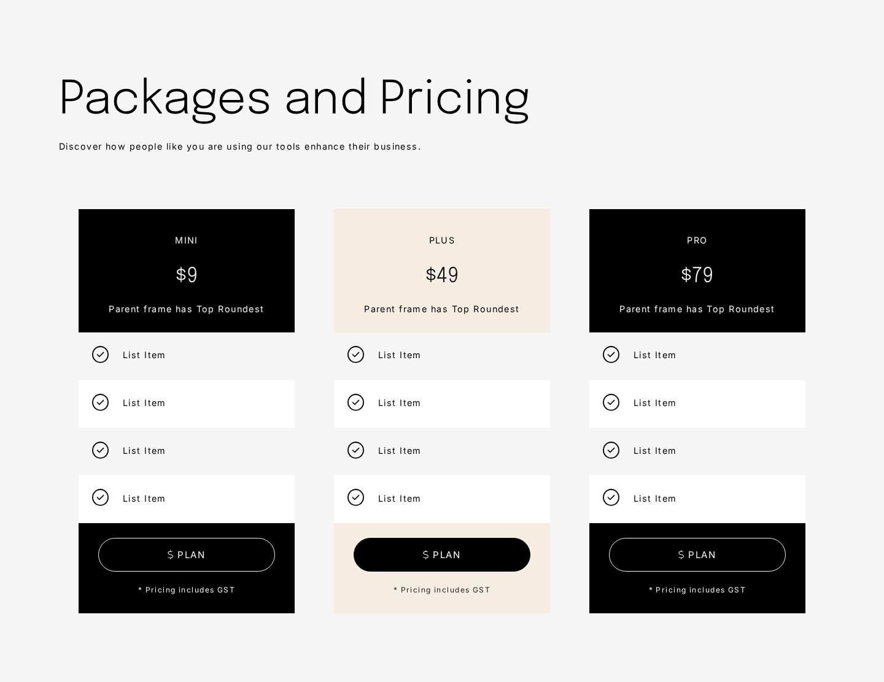The height and width of the screenshot is (682, 884).
Task: Click the GST note under PLUS plan
Action: (442, 590)
